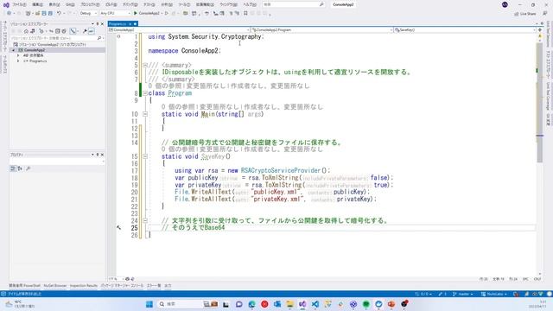This screenshot has height=311, width=553.
Task: Open the ファイル (File) menu
Action: pos(19,4)
